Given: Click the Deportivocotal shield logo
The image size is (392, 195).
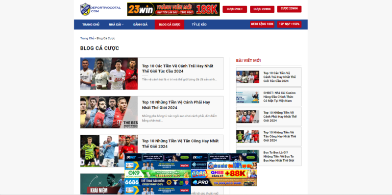Looking at the screenshot, I should pyautogui.click(x=85, y=9).
